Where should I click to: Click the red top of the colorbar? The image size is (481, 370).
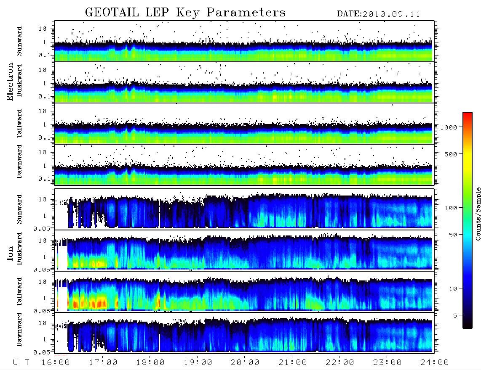[x=468, y=115]
